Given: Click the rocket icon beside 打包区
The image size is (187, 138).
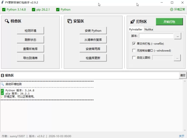Looking at the screenshot, I should (132, 22).
